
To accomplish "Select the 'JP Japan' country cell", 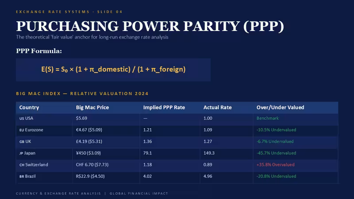I will click(x=27, y=153).
